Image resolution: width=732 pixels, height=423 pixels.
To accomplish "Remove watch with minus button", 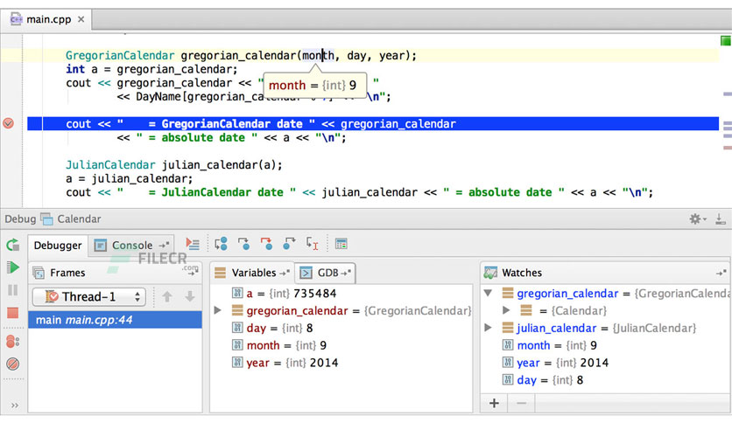I will coord(522,403).
